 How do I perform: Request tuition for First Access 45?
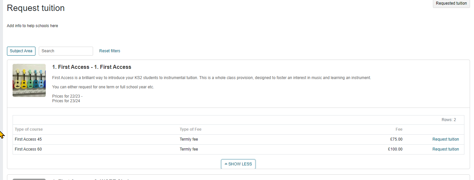446,139
